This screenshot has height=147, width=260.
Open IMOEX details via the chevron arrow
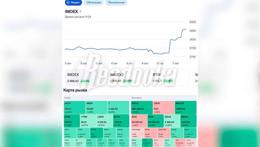(81, 12)
